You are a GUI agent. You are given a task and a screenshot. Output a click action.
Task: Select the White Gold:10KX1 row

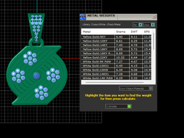(x=116, y=66)
